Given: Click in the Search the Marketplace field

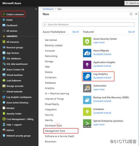Looking at the screenshot, I should [x=89, y=24].
